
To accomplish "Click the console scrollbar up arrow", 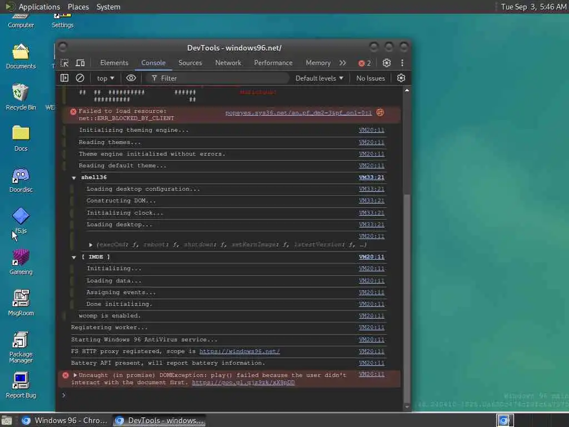I will (x=407, y=91).
